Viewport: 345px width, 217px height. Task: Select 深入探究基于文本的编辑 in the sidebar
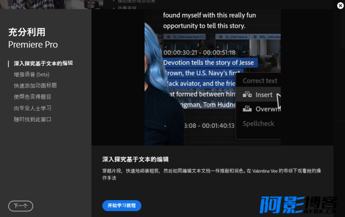(x=44, y=63)
